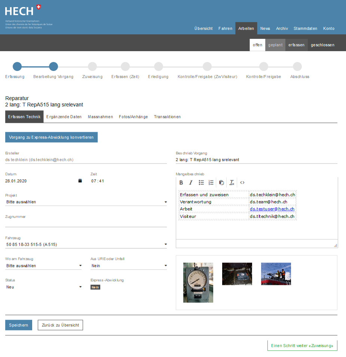
Task: Insert a bullet list in the editor
Action: coord(201,183)
